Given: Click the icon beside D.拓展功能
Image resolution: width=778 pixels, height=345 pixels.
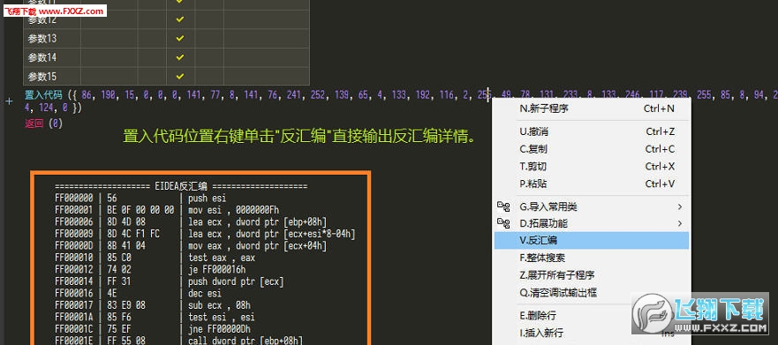Looking at the screenshot, I should 503,223.
